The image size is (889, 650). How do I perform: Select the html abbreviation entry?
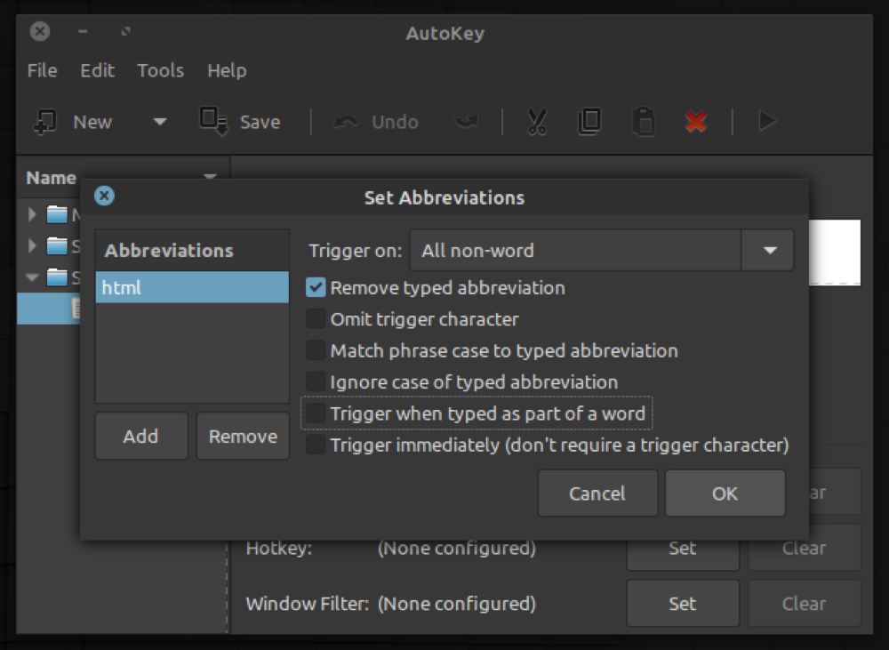pos(192,287)
